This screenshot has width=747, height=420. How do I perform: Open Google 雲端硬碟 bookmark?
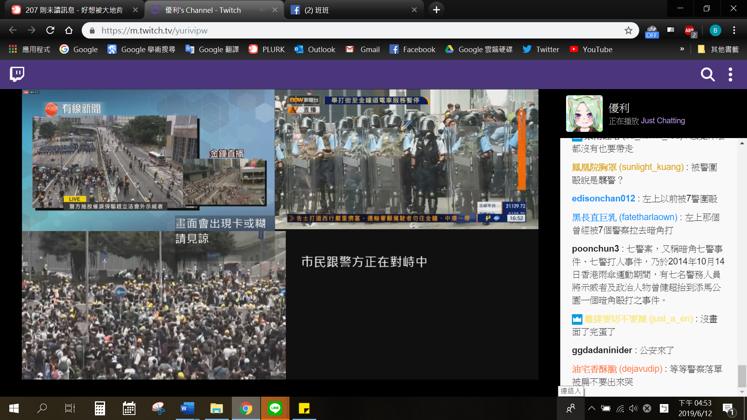point(479,49)
